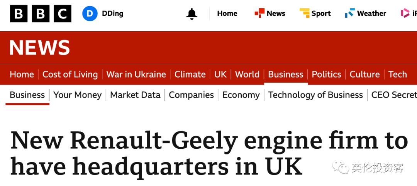Click the pink iPlayer icon
Screen dimensions: 417x186
tap(405, 13)
